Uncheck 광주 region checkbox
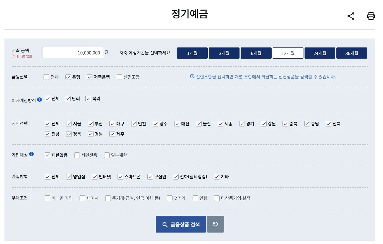The image size is (383, 244). click(155, 124)
